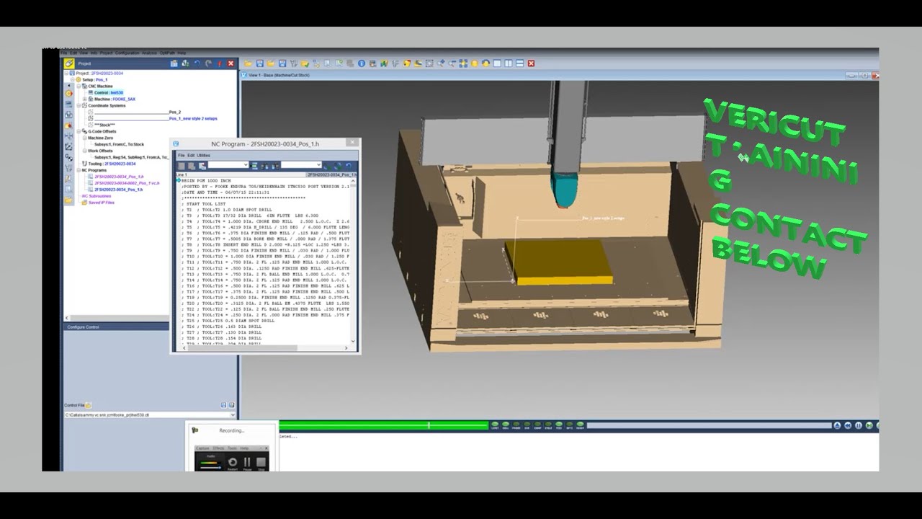Collapse the Coordinate Systems tree node
922x519 pixels.
point(79,105)
